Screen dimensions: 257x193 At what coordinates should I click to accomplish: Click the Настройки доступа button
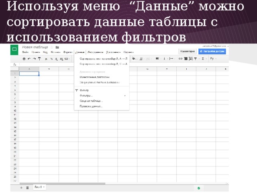click(x=212, y=51)
